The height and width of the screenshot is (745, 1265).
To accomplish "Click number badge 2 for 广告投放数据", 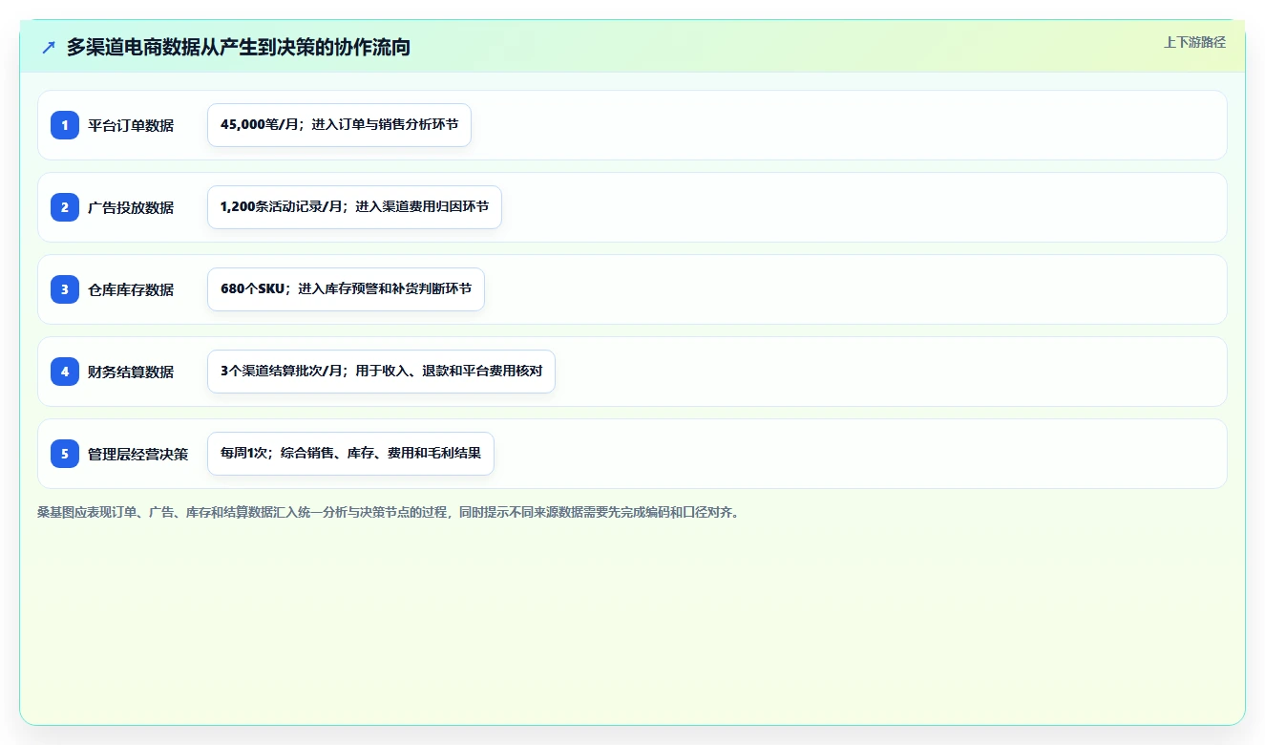I will coord(65,207).
